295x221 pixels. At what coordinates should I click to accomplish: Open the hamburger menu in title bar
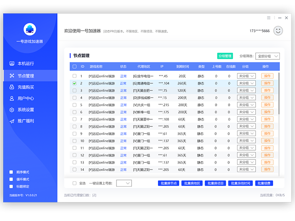[x=269, y=18]
